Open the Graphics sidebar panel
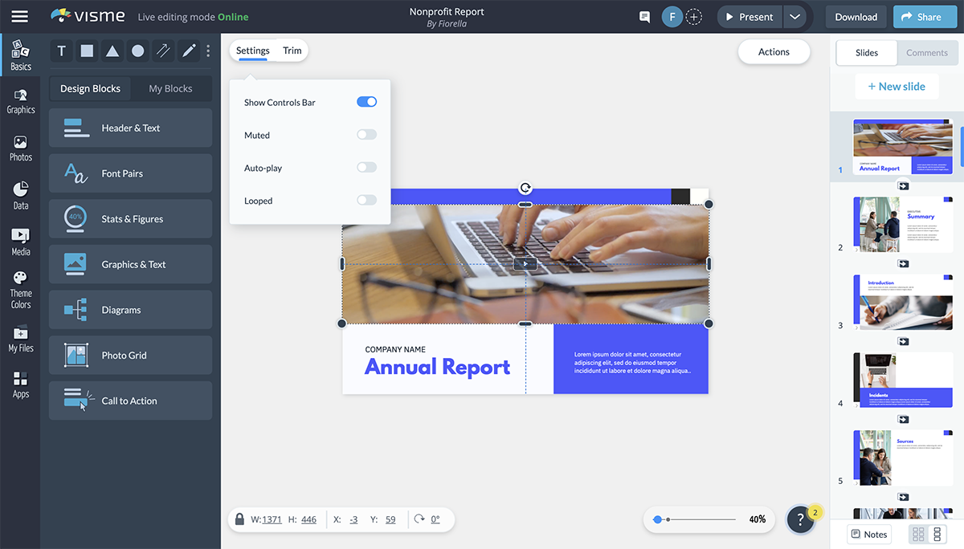The image size is (964, 549). tap(21, 101)
